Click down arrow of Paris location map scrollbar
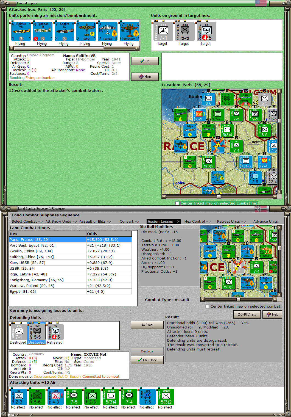This screenshot has height=417, width=291. [279, 192]
